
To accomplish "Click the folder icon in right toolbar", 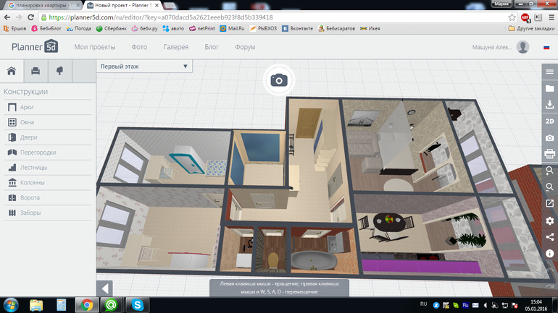I will pyautogui.click(x=550, y=88).
